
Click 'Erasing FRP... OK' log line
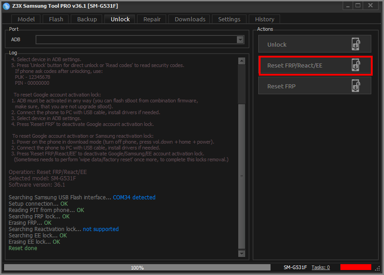pyautogui.click(x=30, y=223)
